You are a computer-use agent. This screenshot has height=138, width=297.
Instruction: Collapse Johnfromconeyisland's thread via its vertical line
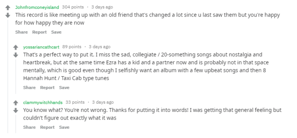8,76
